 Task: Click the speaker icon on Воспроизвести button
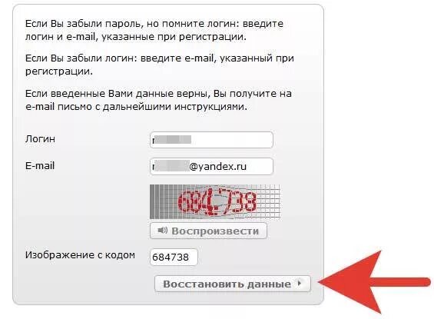[163, 231]
